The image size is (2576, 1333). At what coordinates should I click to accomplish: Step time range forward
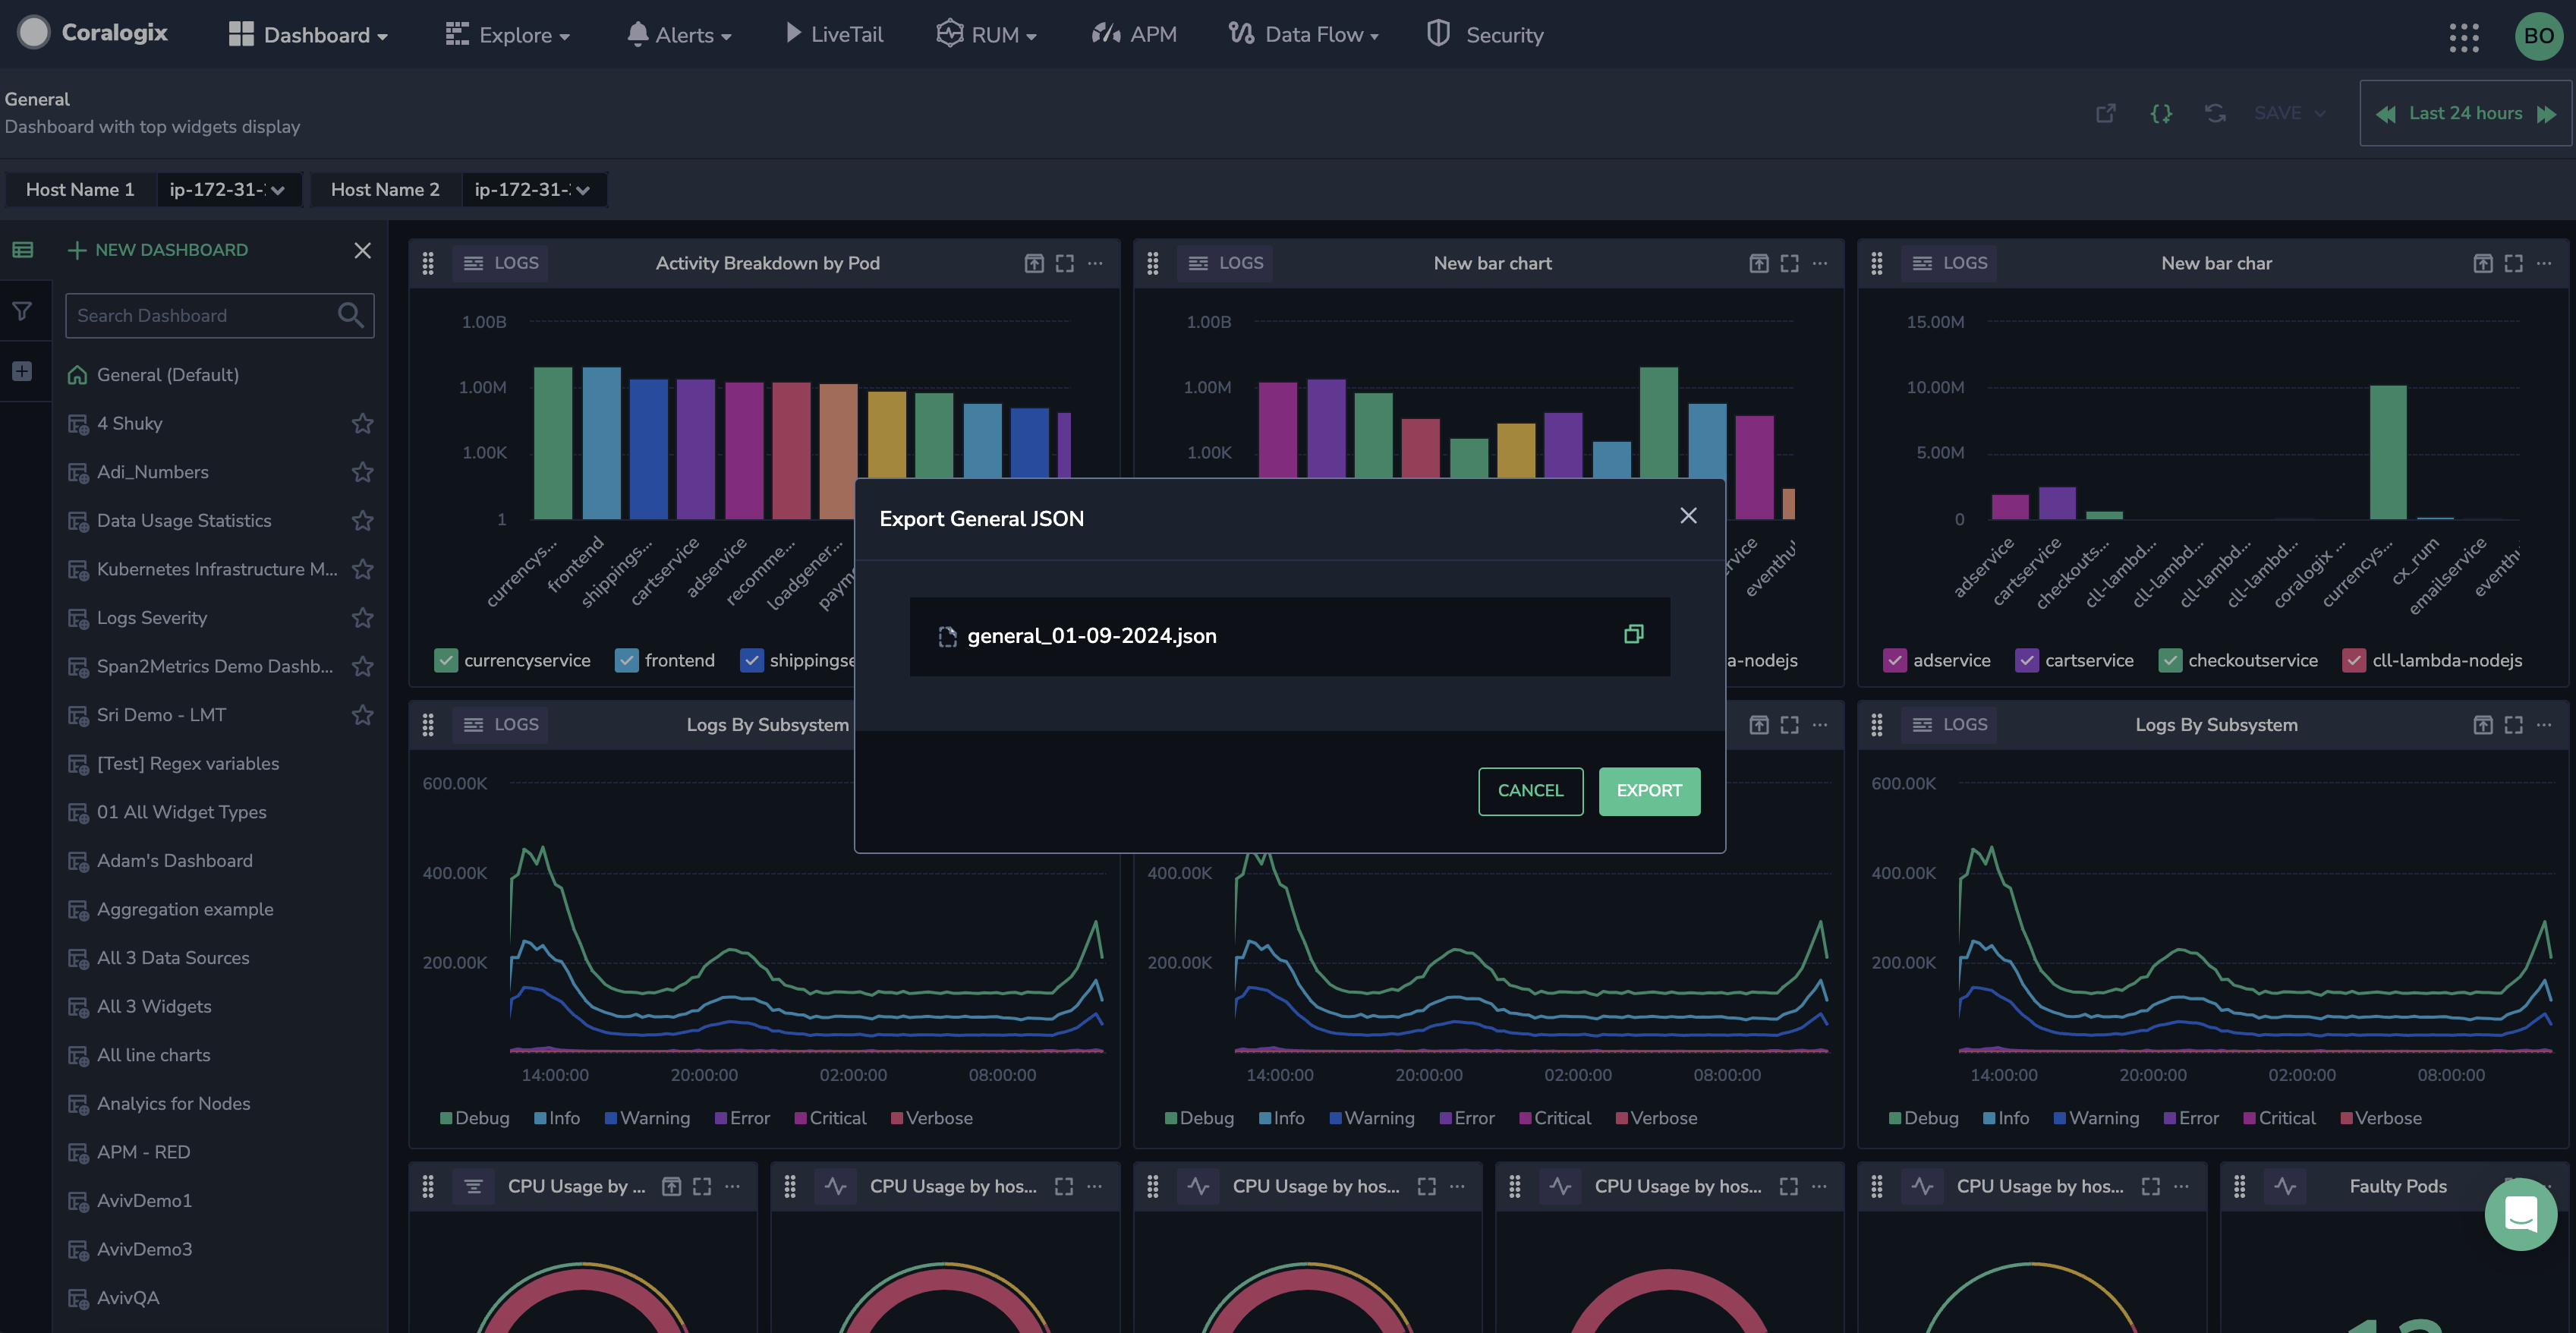tap(2547, 114)
